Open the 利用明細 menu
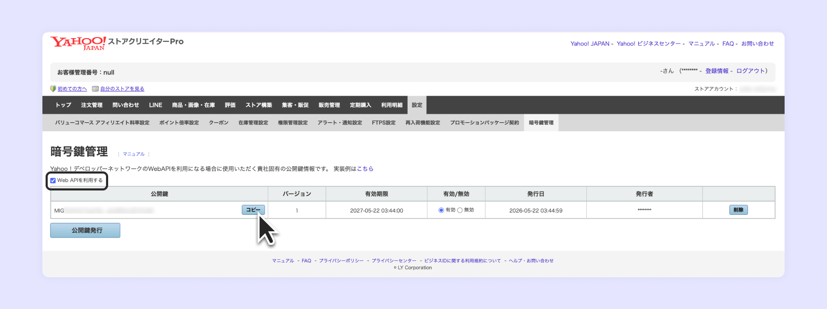 pos(392,105)
